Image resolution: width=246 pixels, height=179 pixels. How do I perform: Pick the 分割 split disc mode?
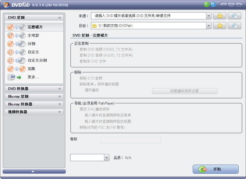click(x=31, y=44)
